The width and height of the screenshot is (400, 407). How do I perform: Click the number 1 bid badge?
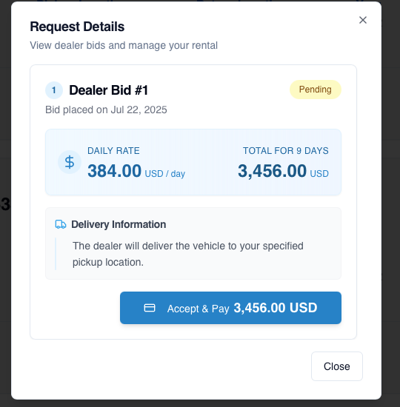pos(54,90)
